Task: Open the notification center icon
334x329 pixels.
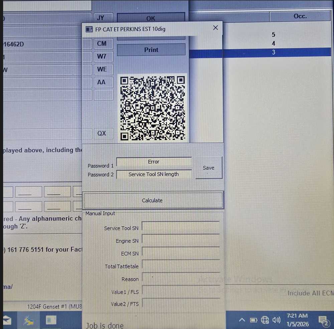Action: pos(323,321)
